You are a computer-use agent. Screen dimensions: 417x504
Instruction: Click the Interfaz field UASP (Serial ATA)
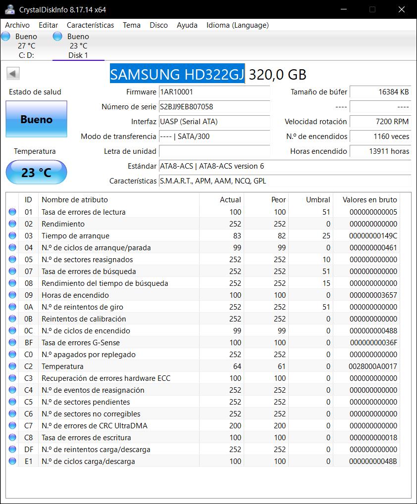(x=214, y=122)
